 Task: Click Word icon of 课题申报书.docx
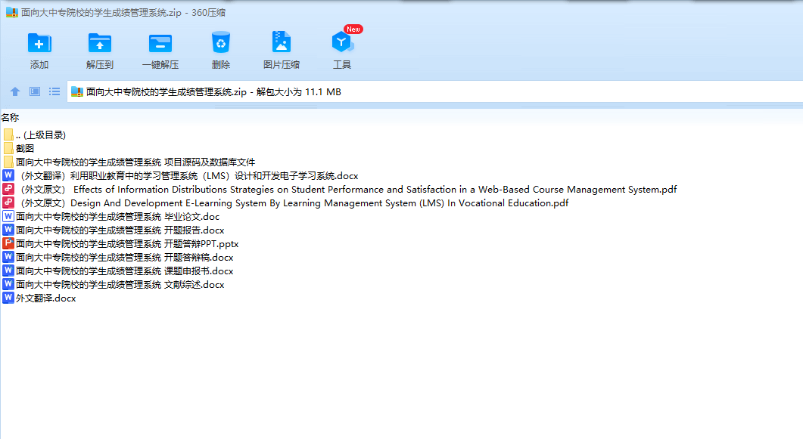pyautogui.click(x=8, y=271)
